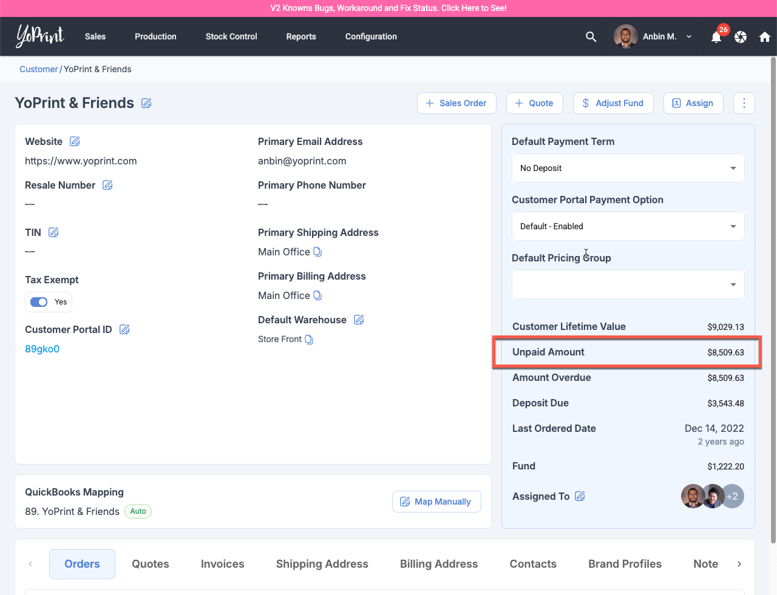Open the 89gko0 portal ID link
Screen dimensions: 777x595
pyautogui.click(x=42, y=349)
